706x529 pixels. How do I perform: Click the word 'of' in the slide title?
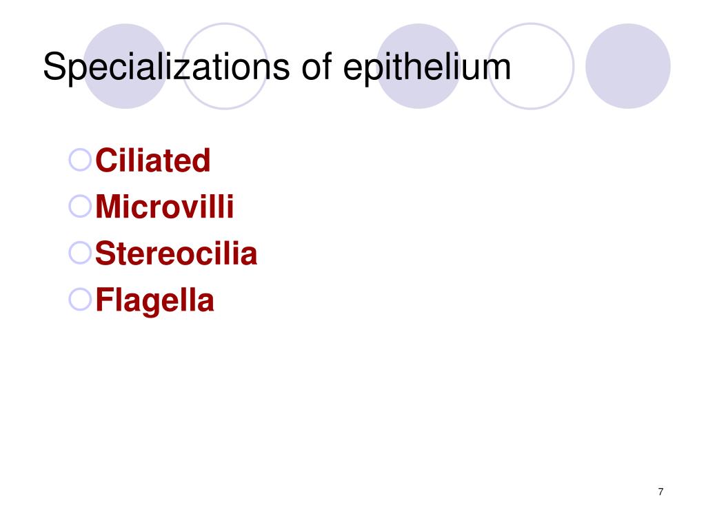tap(316, 67)
